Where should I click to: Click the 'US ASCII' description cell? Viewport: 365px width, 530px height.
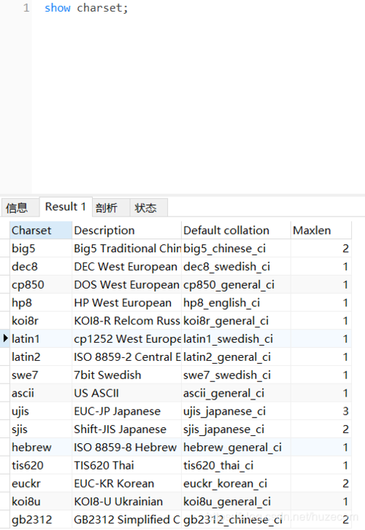click(126, 393)
